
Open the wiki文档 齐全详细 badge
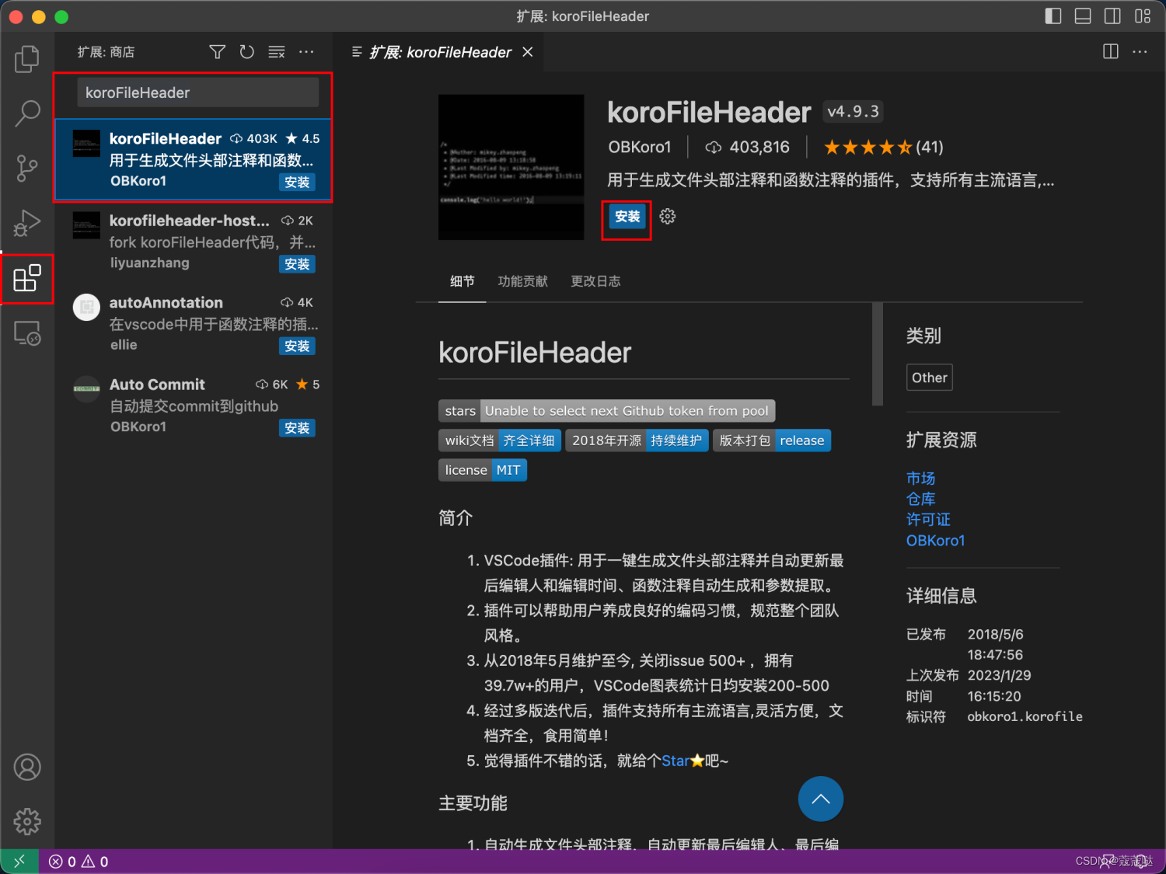499,440
